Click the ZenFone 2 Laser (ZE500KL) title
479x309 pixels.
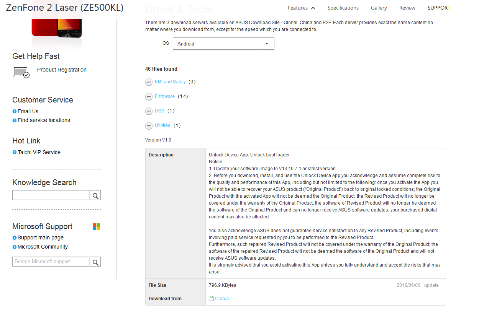click(65, 8)
